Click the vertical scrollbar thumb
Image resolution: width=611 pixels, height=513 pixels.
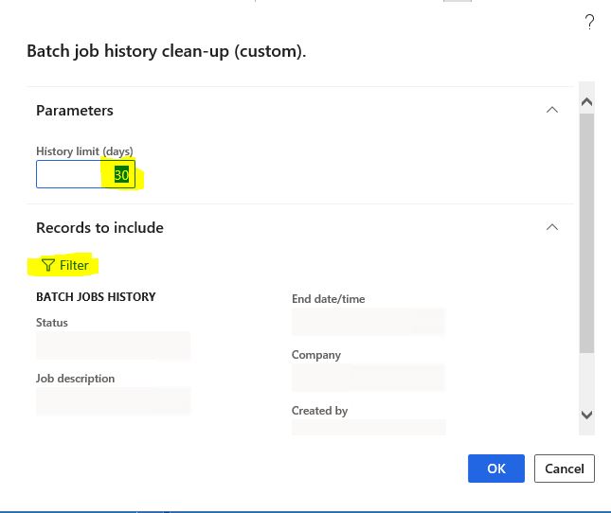coord(586,234)
